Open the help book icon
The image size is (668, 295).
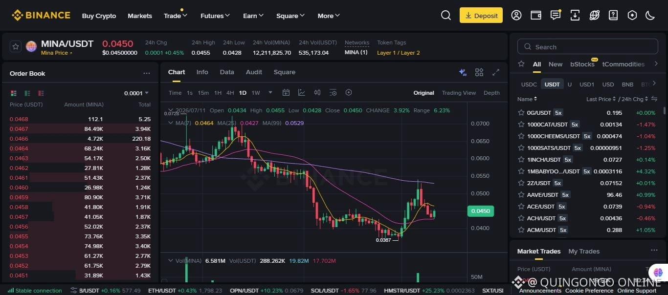(x=613, y=15)
